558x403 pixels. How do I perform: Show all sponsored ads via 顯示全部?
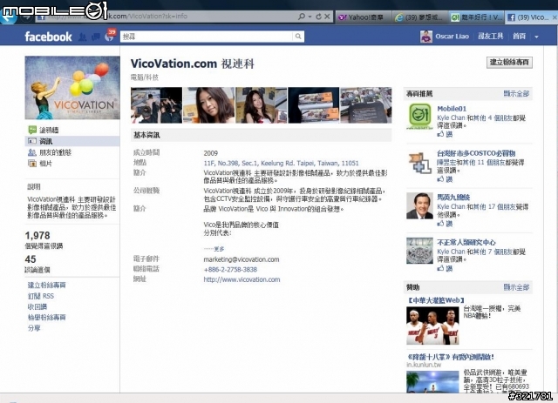(516, 286)
